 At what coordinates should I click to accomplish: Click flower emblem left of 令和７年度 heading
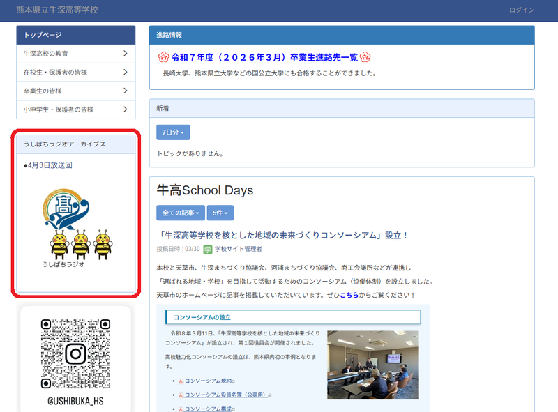[163, 58]
